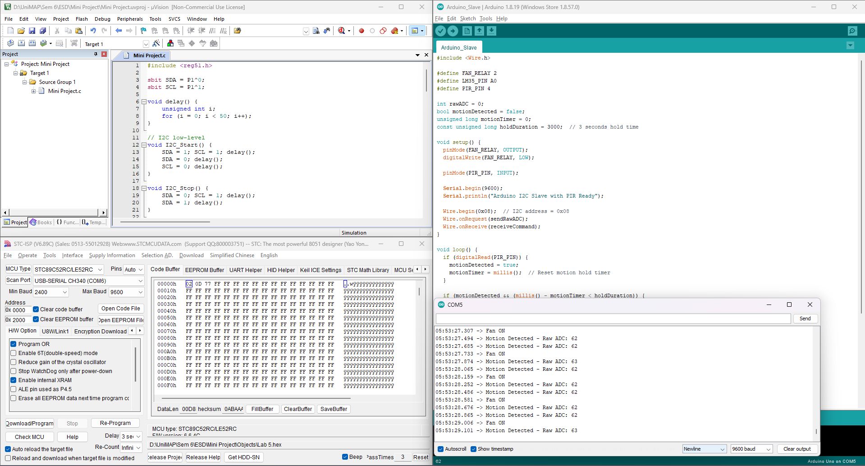The width and height of the screenshot is (865, 466).
Task: Click Upload arrow button in Arduino IDE
Action: (x=453, y=31)
